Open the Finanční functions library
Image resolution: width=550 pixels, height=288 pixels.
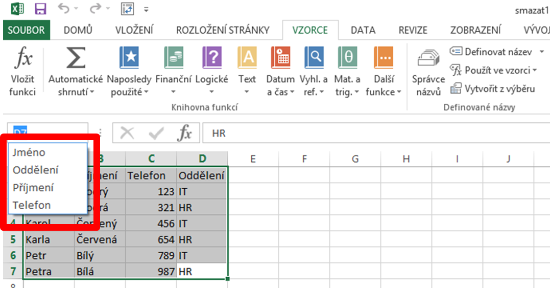click(174, 71)
